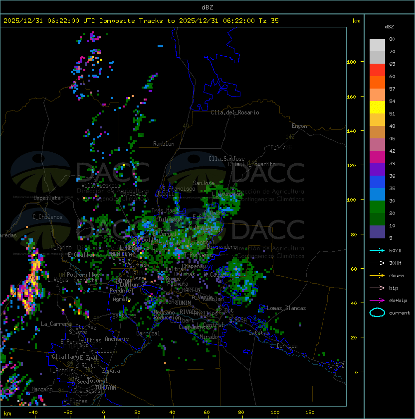Pick the light blue swatch below 35
Image resolution: width=415 pixels, height=419 pixels.
tap(377, 194)
